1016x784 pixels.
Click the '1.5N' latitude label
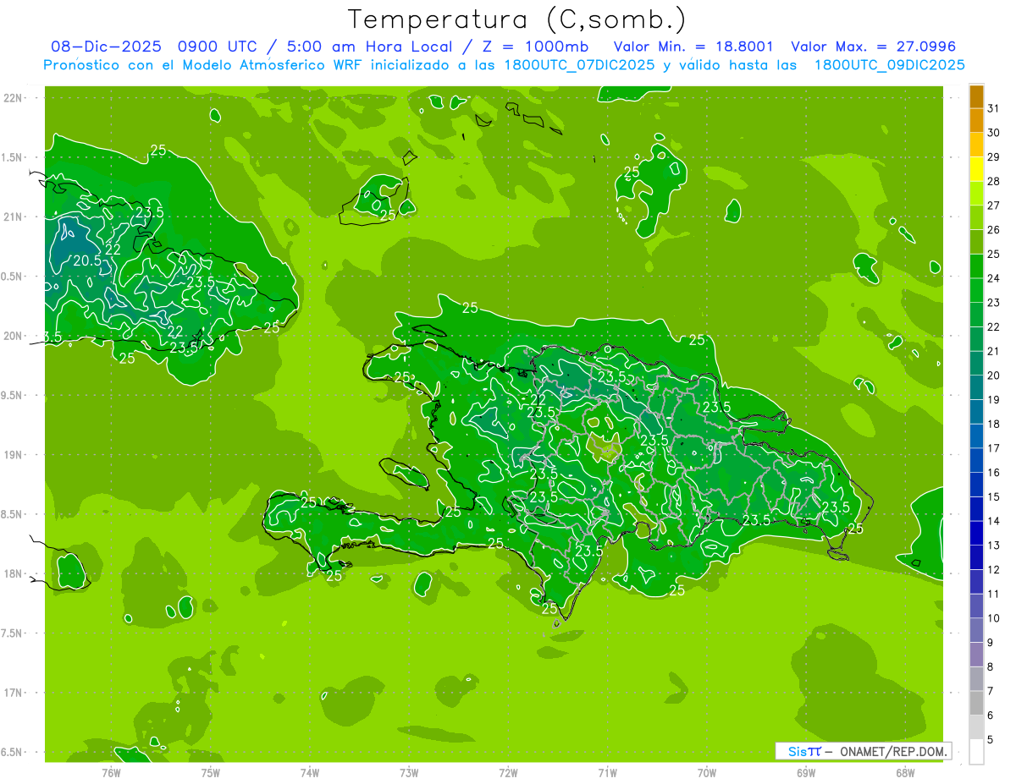click(13, 157)
